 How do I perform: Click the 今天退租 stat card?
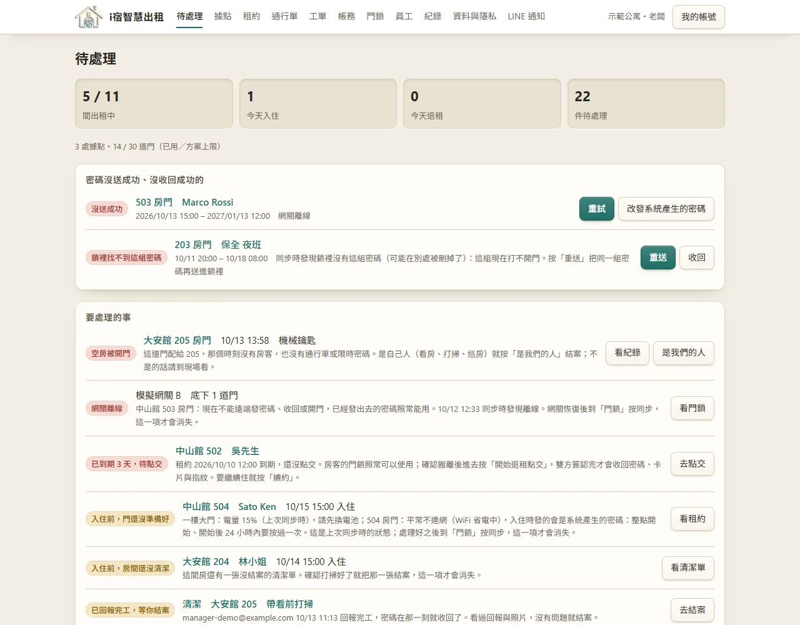pyautogui.click(x=482, y=104)
